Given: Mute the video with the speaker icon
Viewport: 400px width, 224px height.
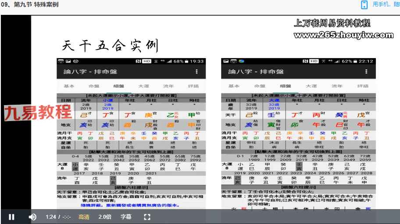Looking at the screenshot, I should [x=32, y=217].
